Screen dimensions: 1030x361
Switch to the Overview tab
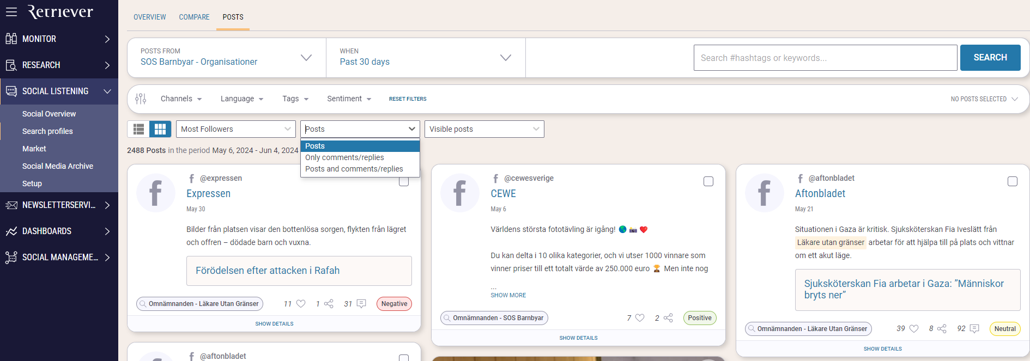[150, 17]
